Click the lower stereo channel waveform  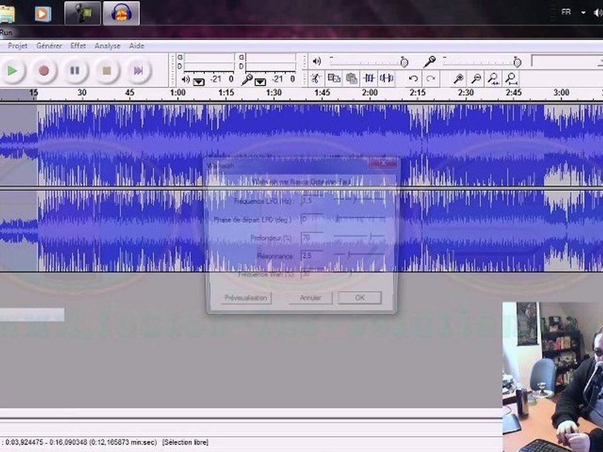click(301, 230)
